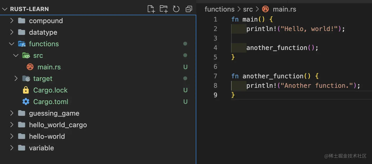This screenshot has width=372, height=164.
Task: Expand the compound folder chevron
Action: pos(12,20)
